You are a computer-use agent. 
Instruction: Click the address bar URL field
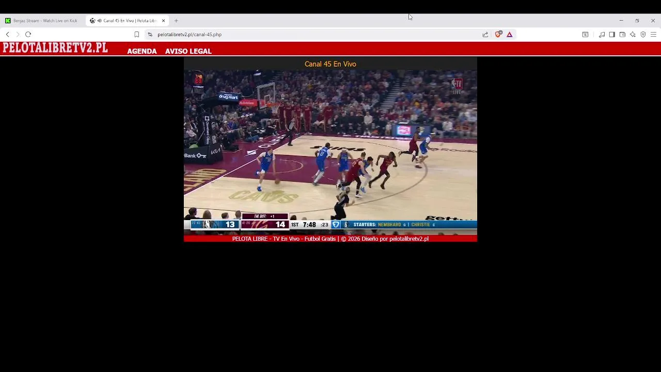pos(315,35)
